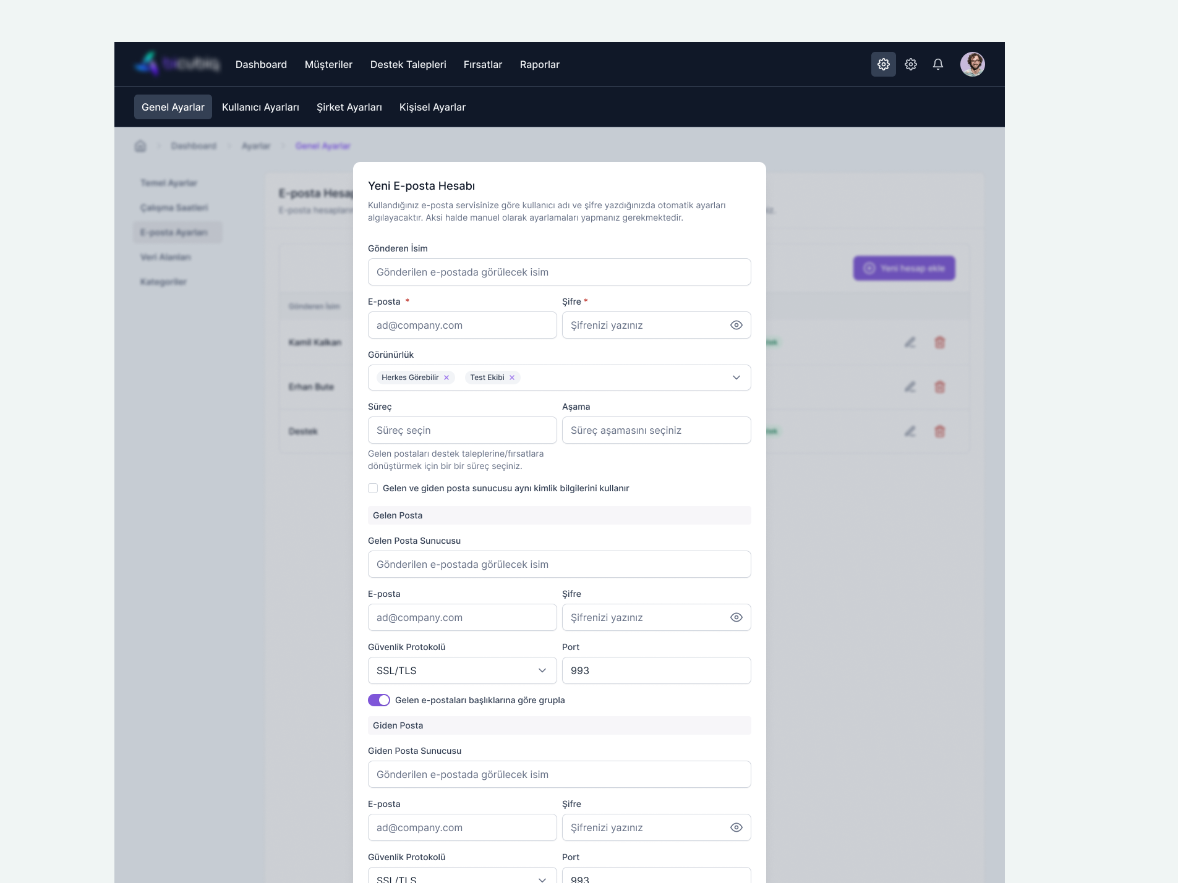Delete the Destek account row
The width and height of the screenshot is (1178, 883).
coord(939,431)
